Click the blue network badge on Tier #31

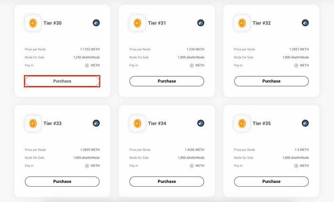[201, 23]
